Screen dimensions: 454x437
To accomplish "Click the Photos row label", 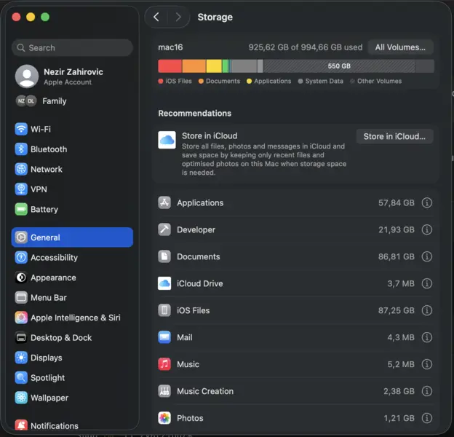I will coord(190,418).
